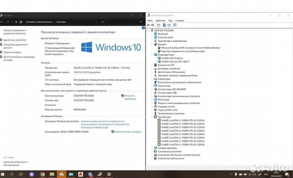Open the Файл menu in Device Manager
This screenshot has width=293, height=178.
click(x=151, y=20)
